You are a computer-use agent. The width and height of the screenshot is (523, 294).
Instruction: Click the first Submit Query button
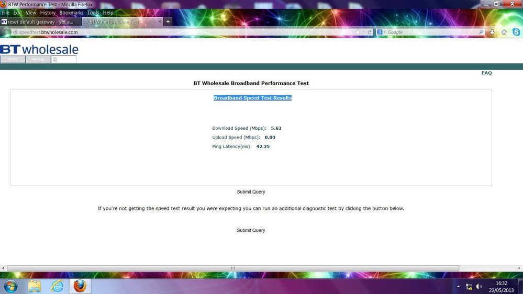click(x=251, y=191)
